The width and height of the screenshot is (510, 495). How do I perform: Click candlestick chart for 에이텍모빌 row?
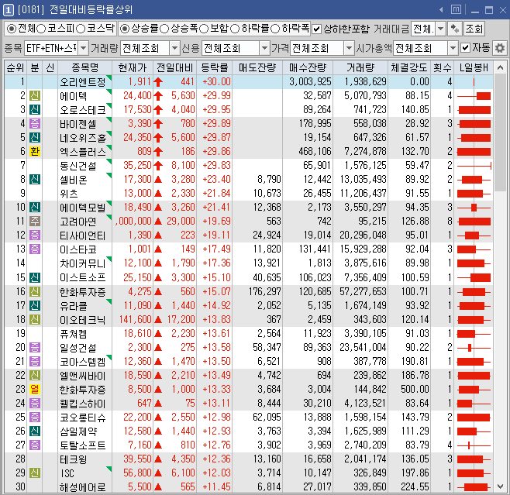[x=474, y=208]
